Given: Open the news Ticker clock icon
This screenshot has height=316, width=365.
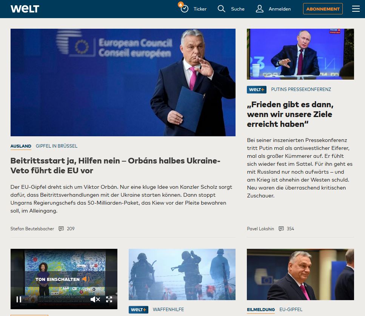Looking at the screenshot, I should tap(184, 9).
